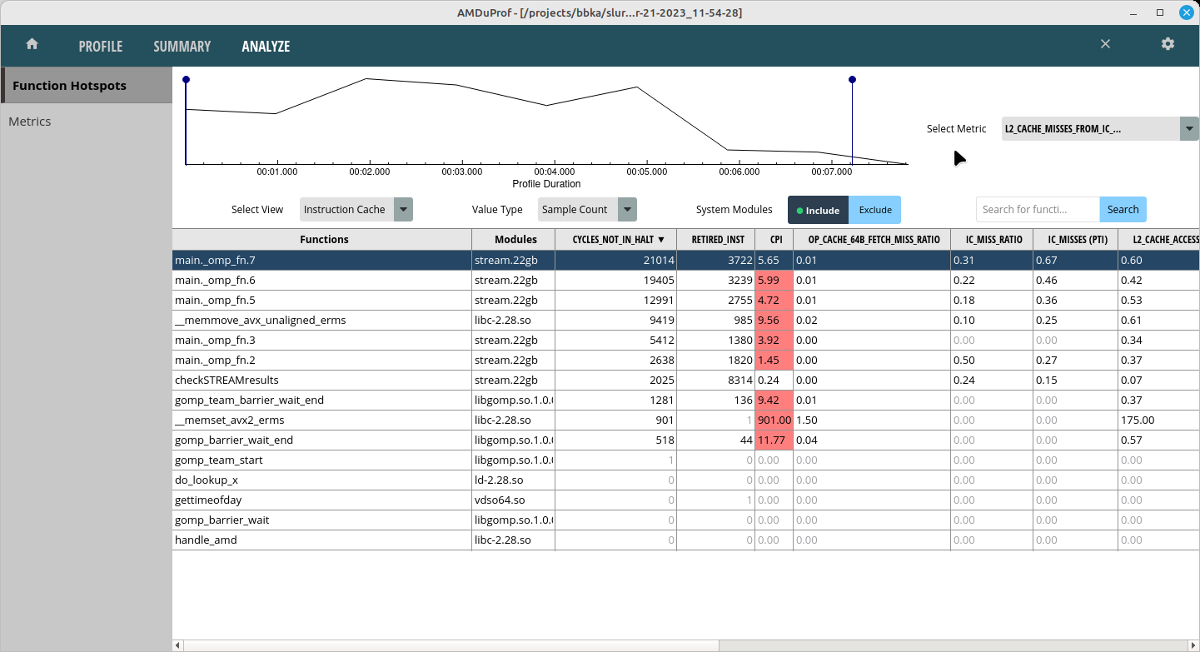Image resolution: width=1200 pixels, height=652 pixels.
Task: Close the profile tab with the X icon
Action: pos(1105,44)
